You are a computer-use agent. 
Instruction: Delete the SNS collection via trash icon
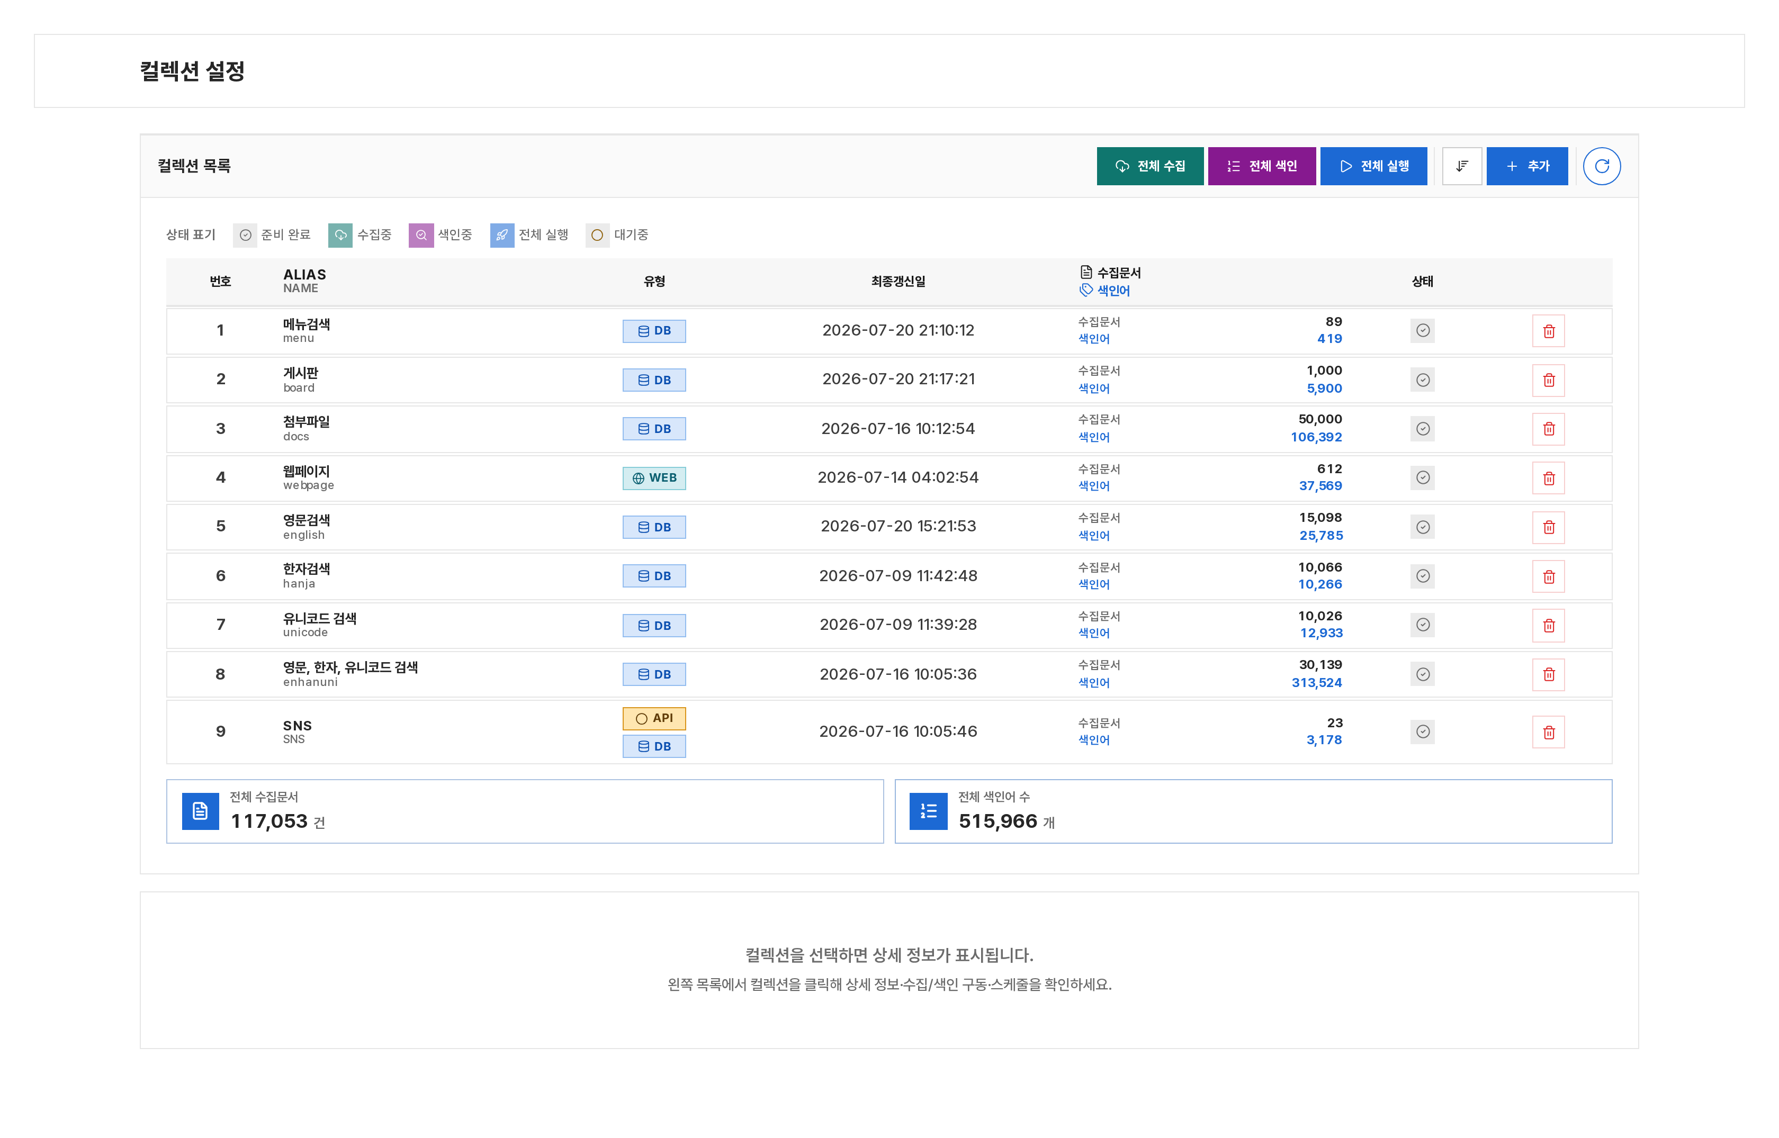1548,731
